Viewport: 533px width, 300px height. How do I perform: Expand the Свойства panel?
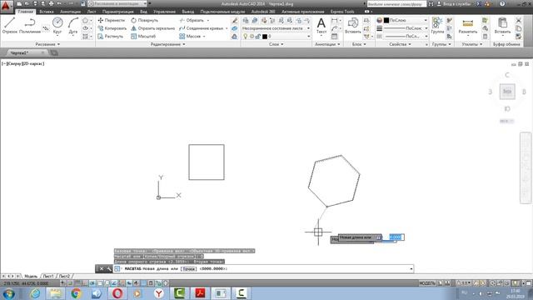(400, 44)
